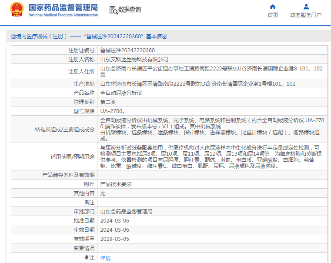Viewport: 331px width, 263px height.
Task: Click the 注册人名称 row label
Action: pyautogui.click(x=81, y=60)
